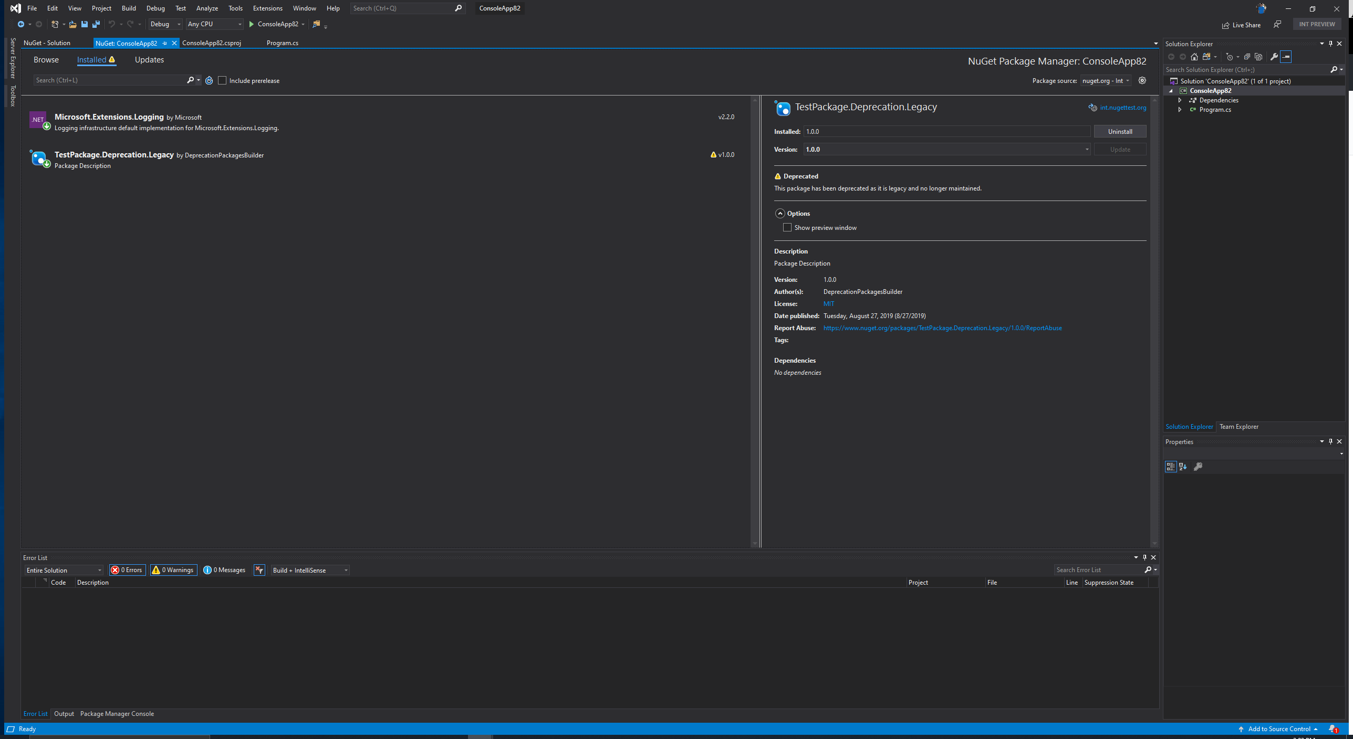Toggle Show preview window option
1353x739 pixels.
(787, 227)
